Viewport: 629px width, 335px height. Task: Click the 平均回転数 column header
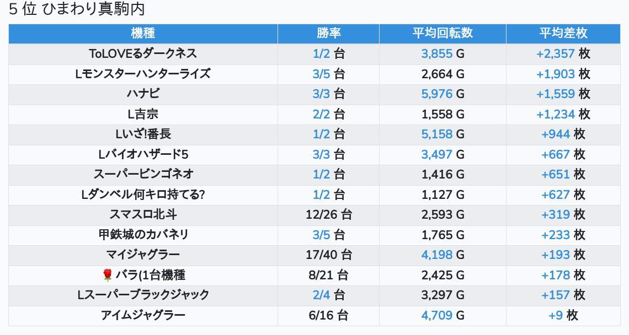pos(443,33)
